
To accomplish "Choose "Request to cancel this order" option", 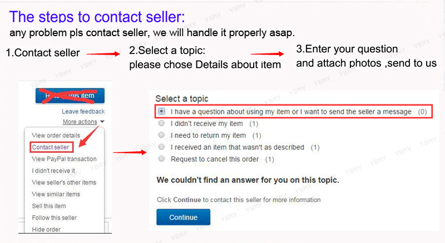I will [x=161, y=159].
